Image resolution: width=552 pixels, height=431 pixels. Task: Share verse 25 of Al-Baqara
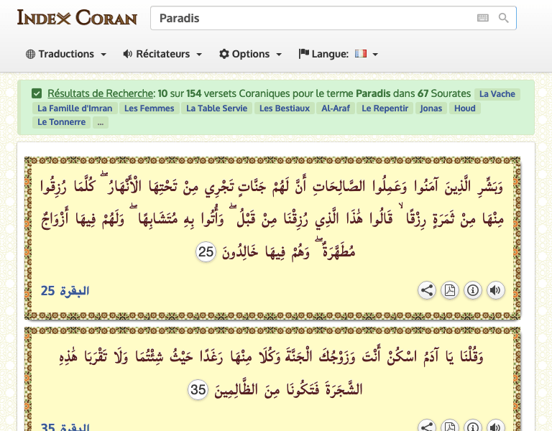[427, 290]
